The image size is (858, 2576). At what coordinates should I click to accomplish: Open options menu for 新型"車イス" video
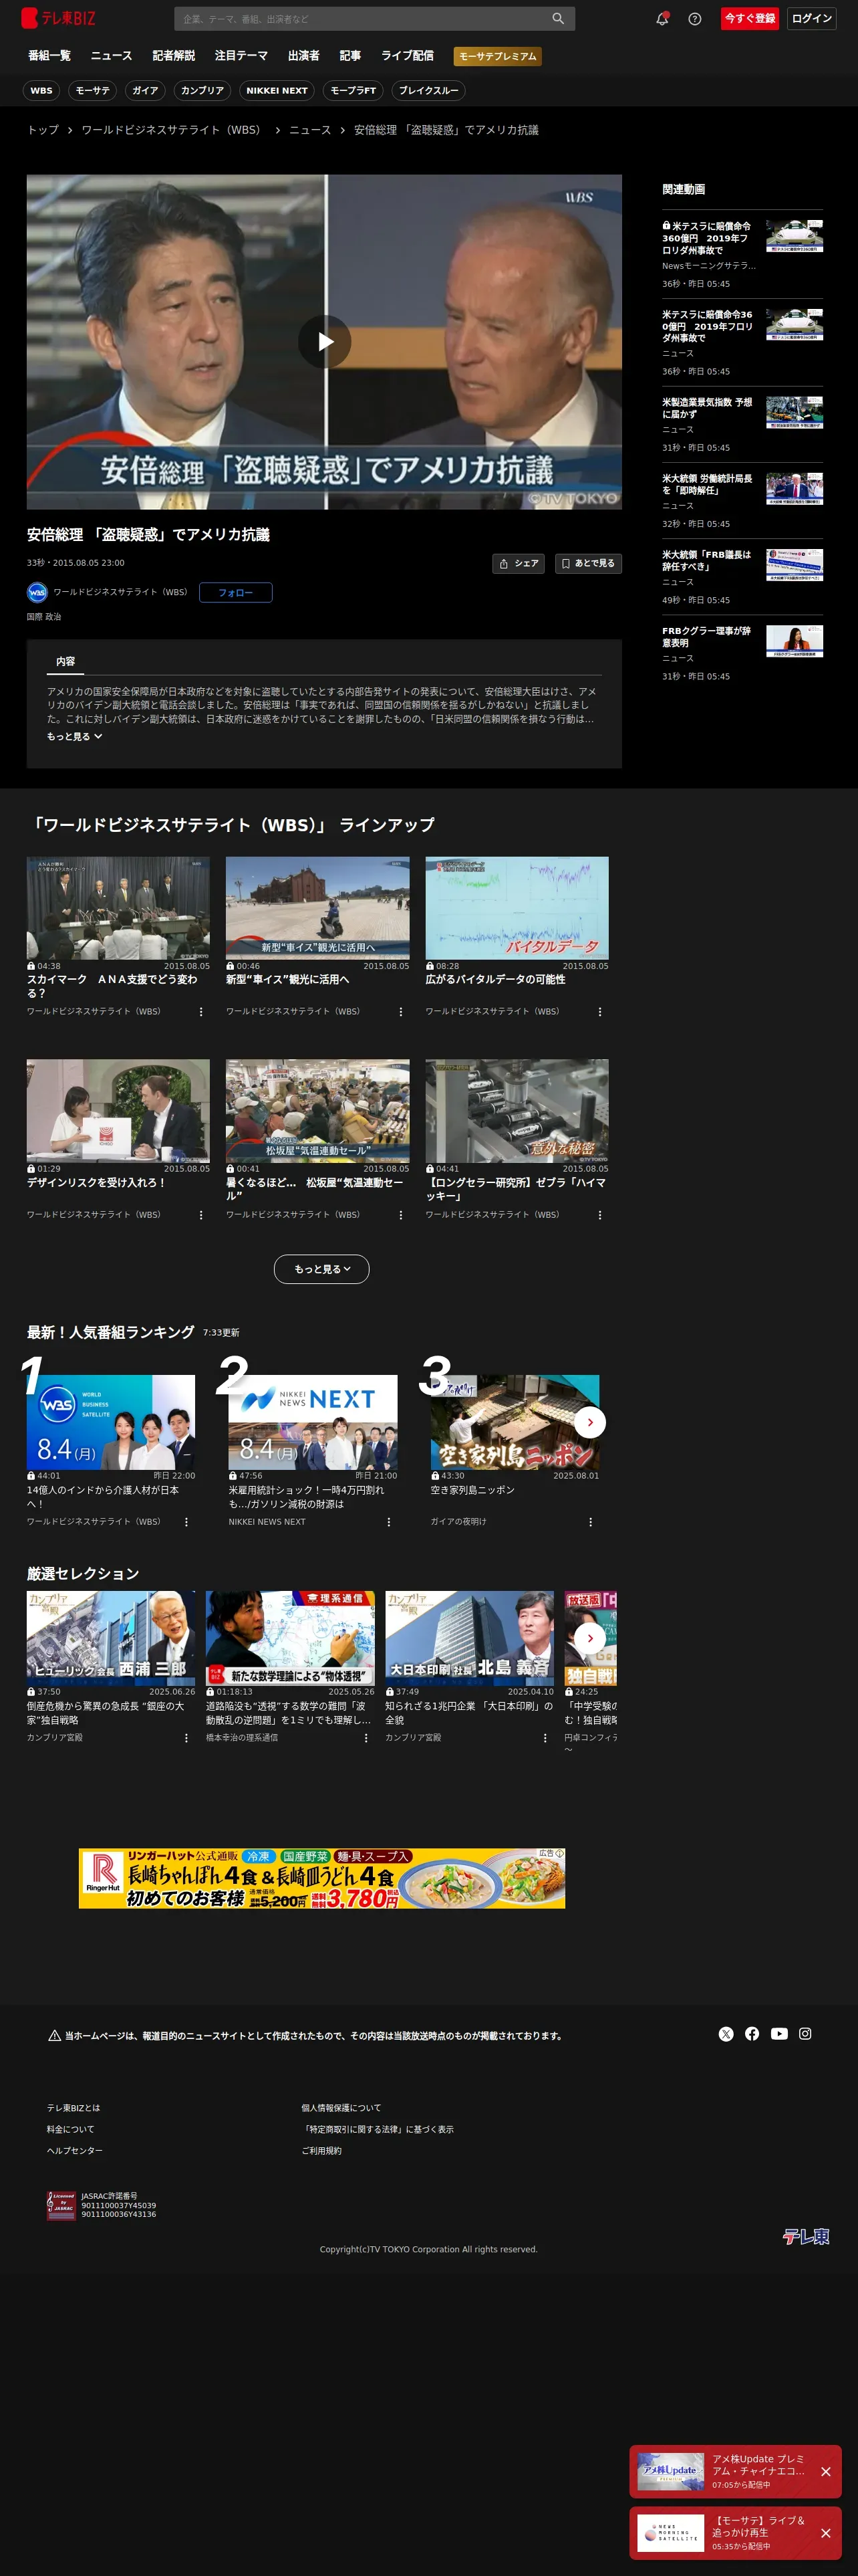(x=400, y=1012)
